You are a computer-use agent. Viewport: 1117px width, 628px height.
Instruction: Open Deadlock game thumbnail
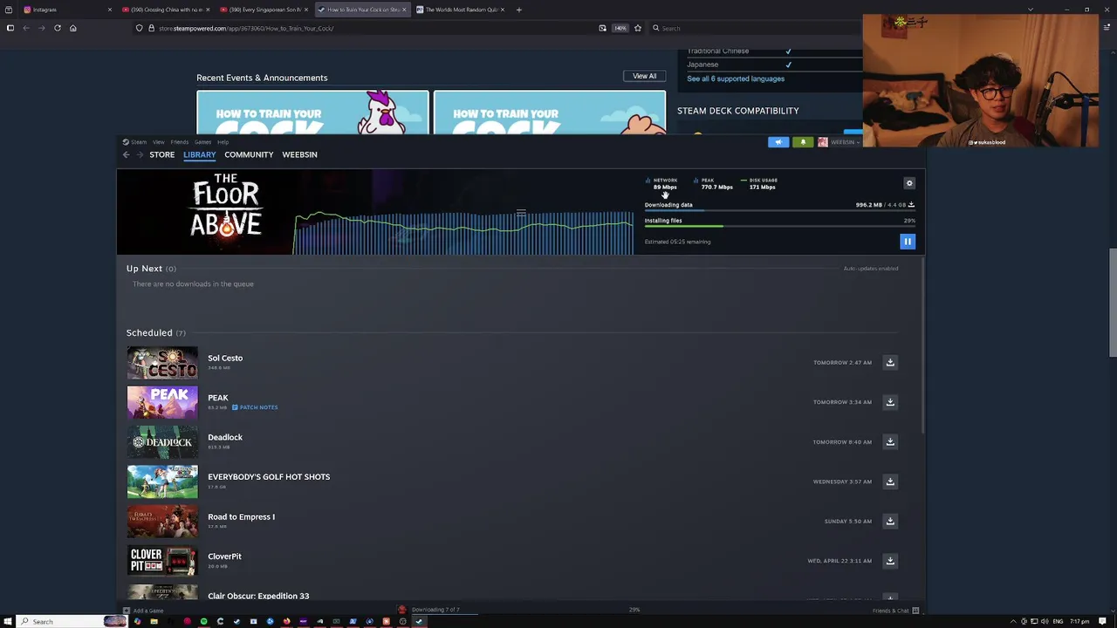pos(162,442)
